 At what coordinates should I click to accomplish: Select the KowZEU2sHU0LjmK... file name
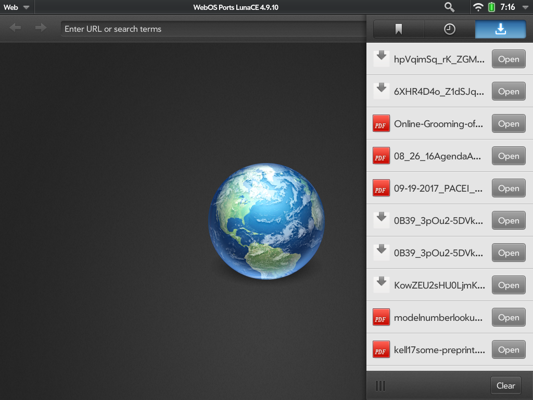pos(439,285)
